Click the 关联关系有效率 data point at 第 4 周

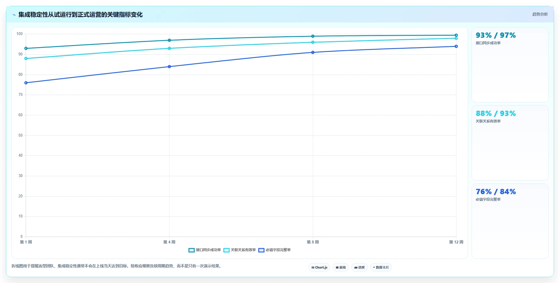[x=169, y=48]
